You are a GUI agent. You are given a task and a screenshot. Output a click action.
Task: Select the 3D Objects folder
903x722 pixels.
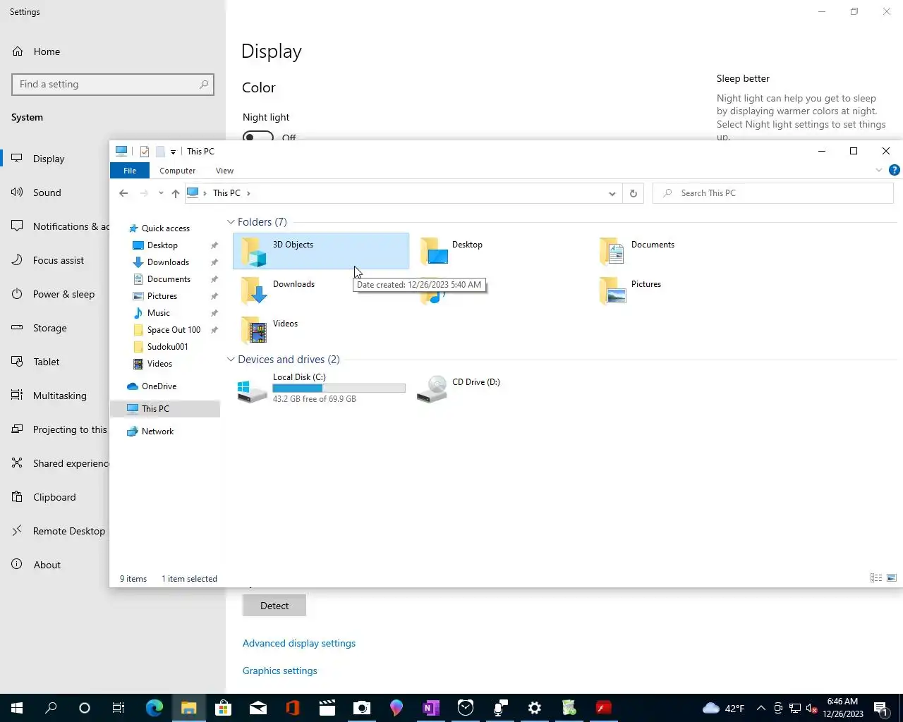321,251
